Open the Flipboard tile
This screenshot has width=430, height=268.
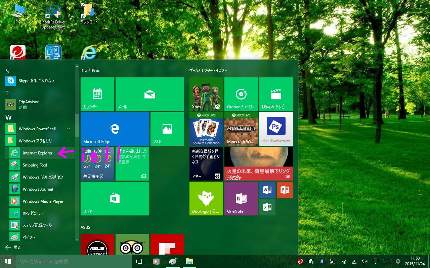point(167,245)
